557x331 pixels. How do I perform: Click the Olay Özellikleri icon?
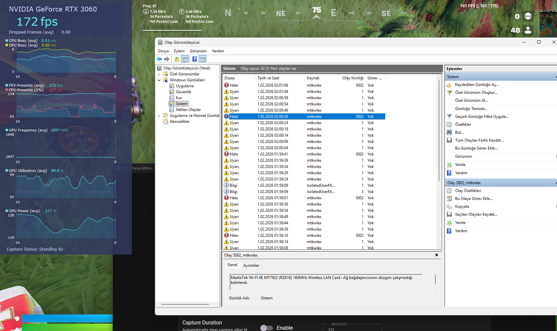[449, 191]
